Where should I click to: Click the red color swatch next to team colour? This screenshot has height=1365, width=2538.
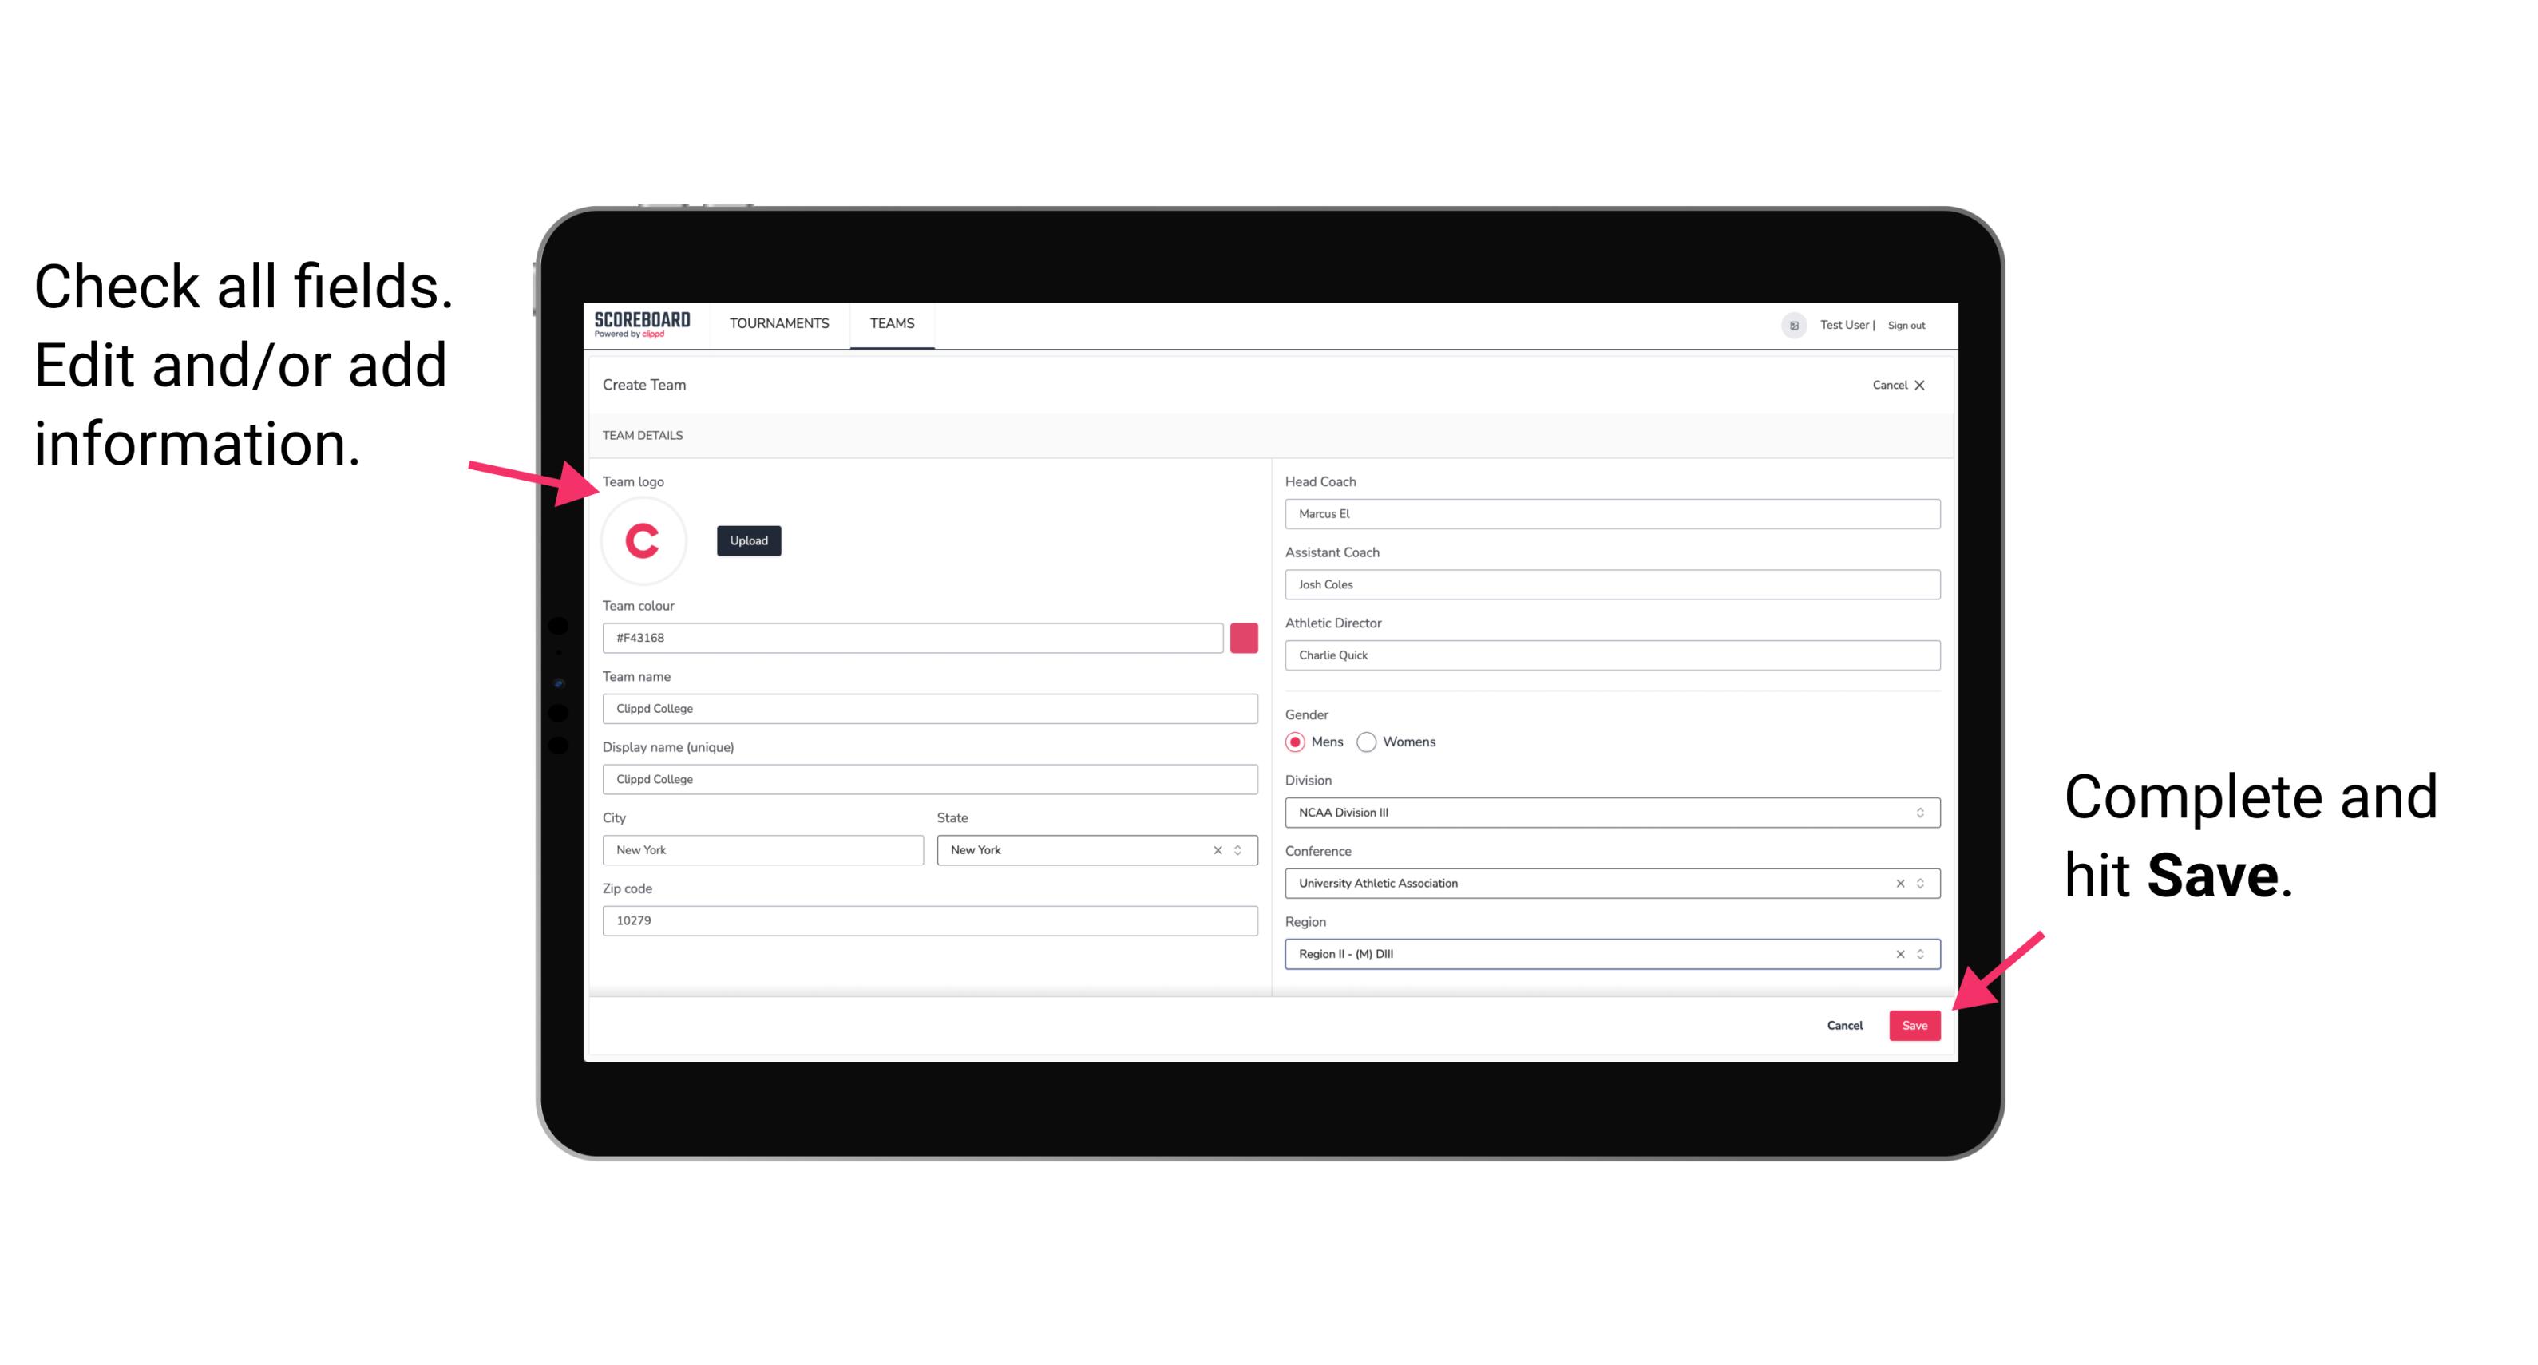pyautogui.click(x=1244, y=637)
